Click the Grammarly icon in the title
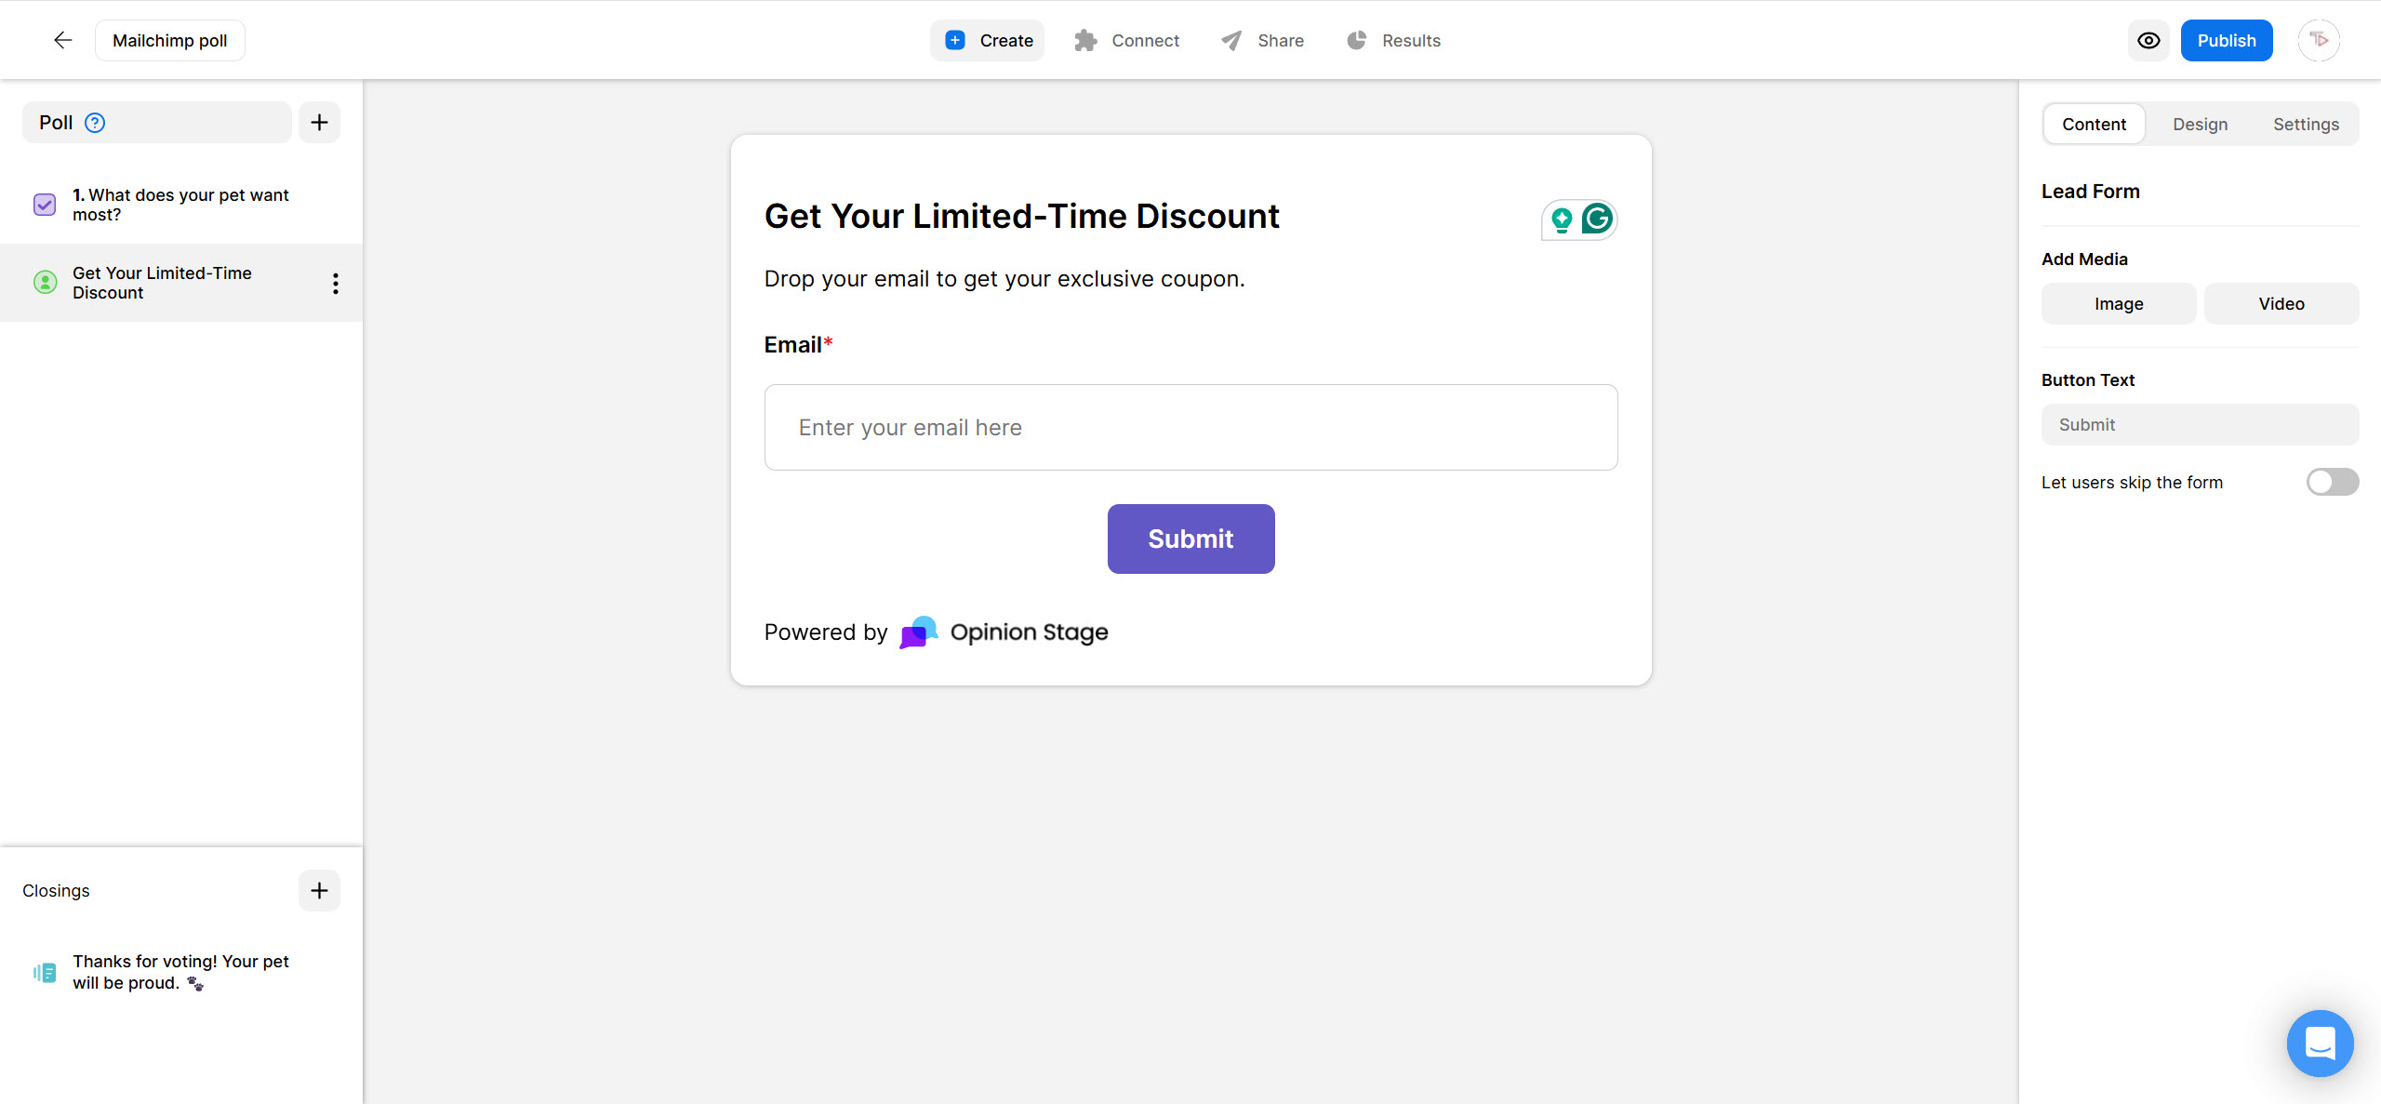Screen dimensions: 2381x1104 coord(1597,219)
